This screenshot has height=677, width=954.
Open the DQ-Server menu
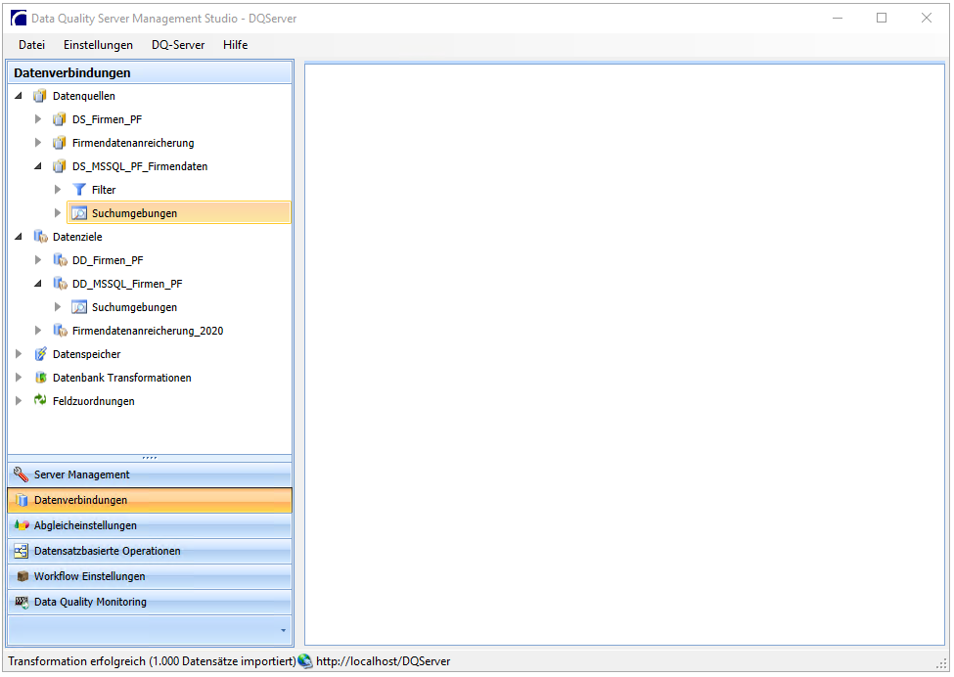pyautogui.click(x=178, y=45)
